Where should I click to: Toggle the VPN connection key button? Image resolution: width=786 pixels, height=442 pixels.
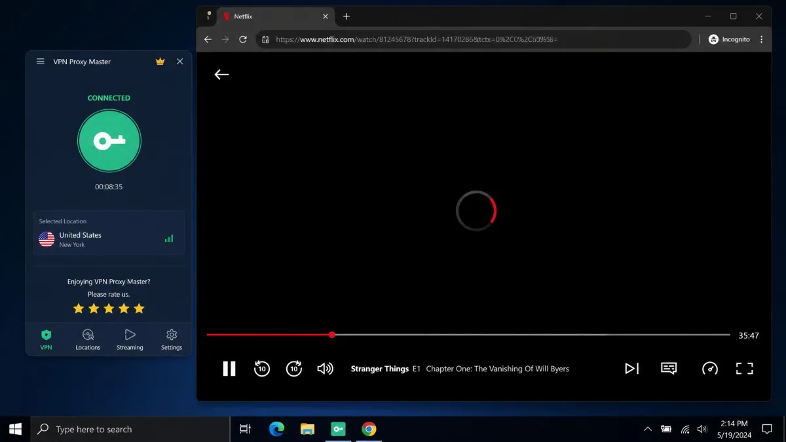tap(109, 140)
